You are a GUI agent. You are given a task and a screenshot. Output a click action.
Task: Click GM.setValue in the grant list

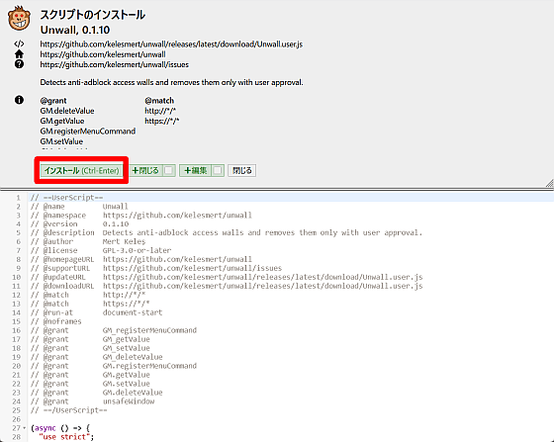[x=61, y=141]
